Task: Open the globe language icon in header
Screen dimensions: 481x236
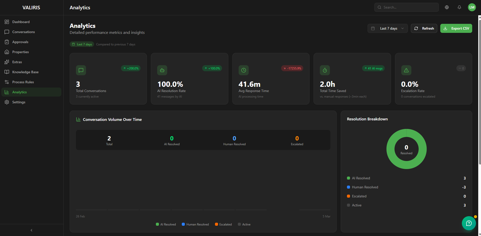Action: [x=447, y=7]
